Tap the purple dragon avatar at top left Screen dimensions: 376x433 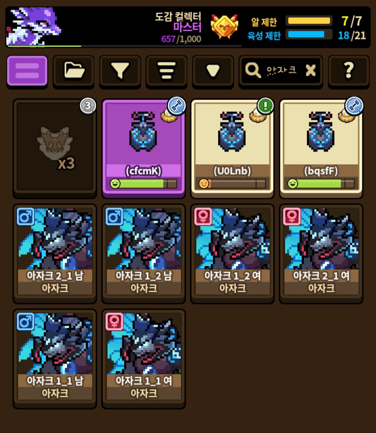point(34,26)
